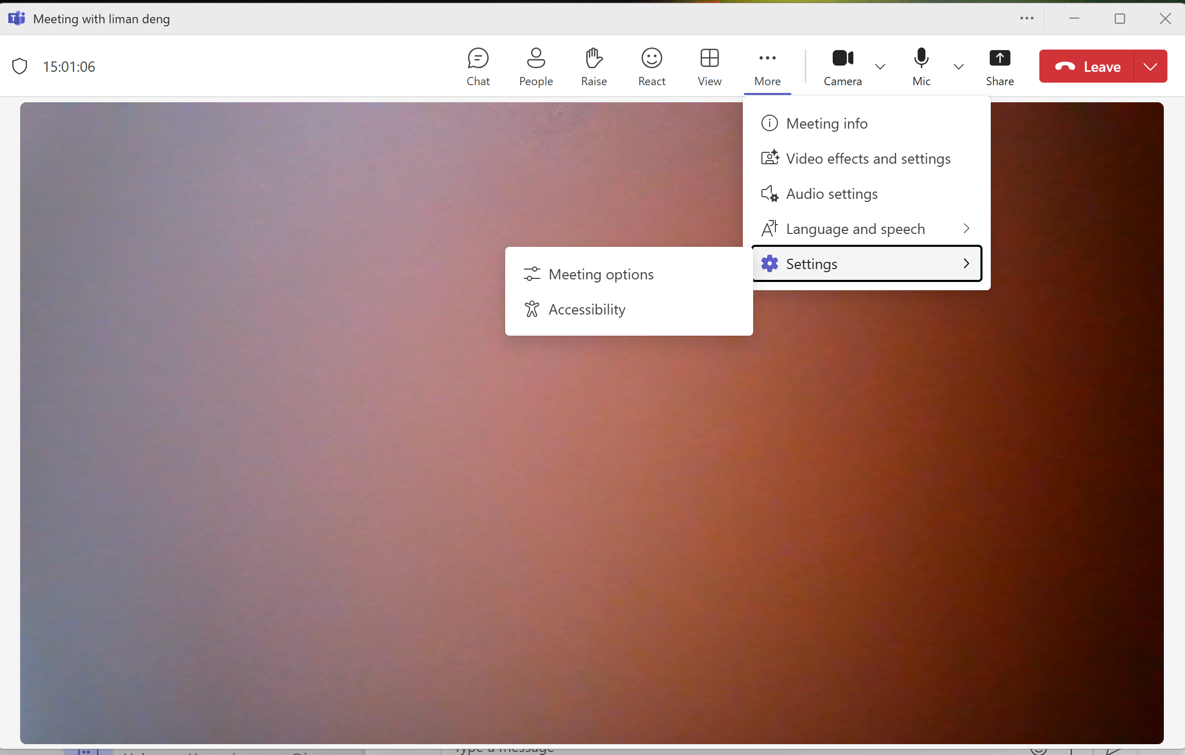1185x755 pixels.
Task: Click the Teams logo in title bar
Action: [x=17, y=19]
